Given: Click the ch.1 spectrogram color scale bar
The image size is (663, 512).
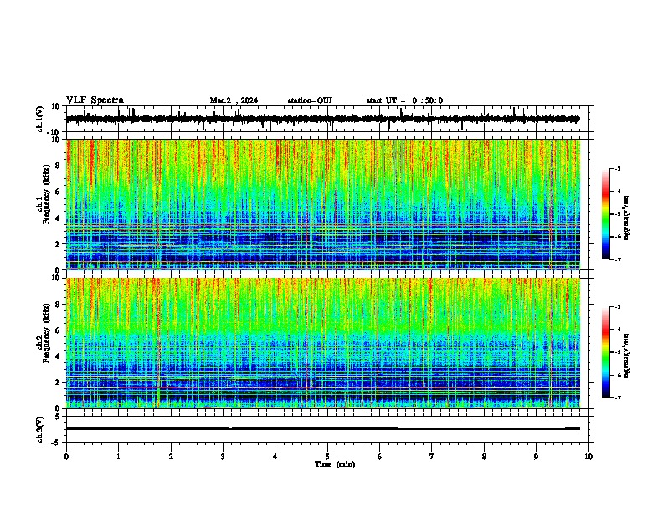Looking at the screenshot, I should coord(605,214).
